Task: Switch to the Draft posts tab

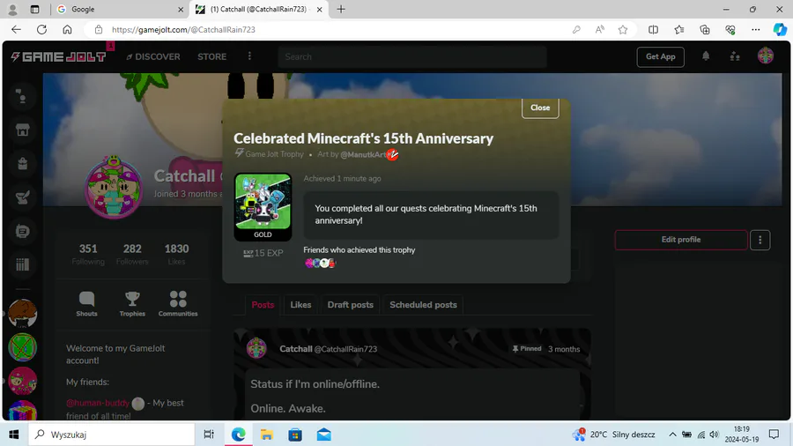Action: click(x=350, y=305)
